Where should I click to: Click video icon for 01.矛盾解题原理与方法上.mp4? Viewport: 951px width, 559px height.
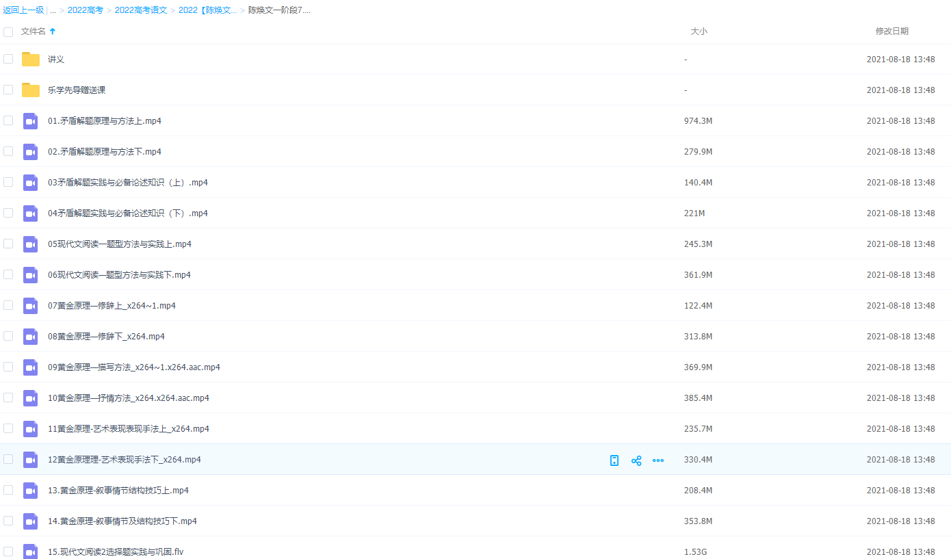[x=31, y=121]
